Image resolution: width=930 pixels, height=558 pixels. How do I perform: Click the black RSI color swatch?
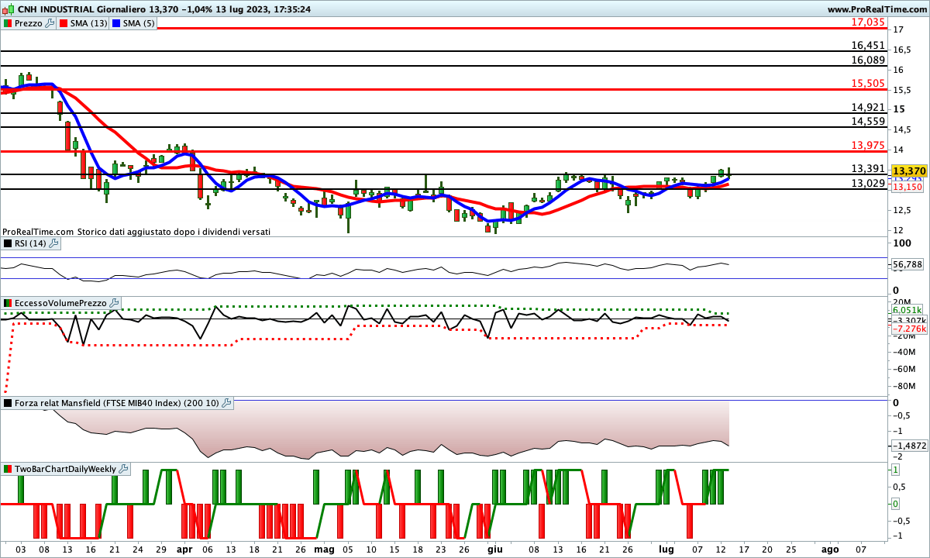(8, 243)
